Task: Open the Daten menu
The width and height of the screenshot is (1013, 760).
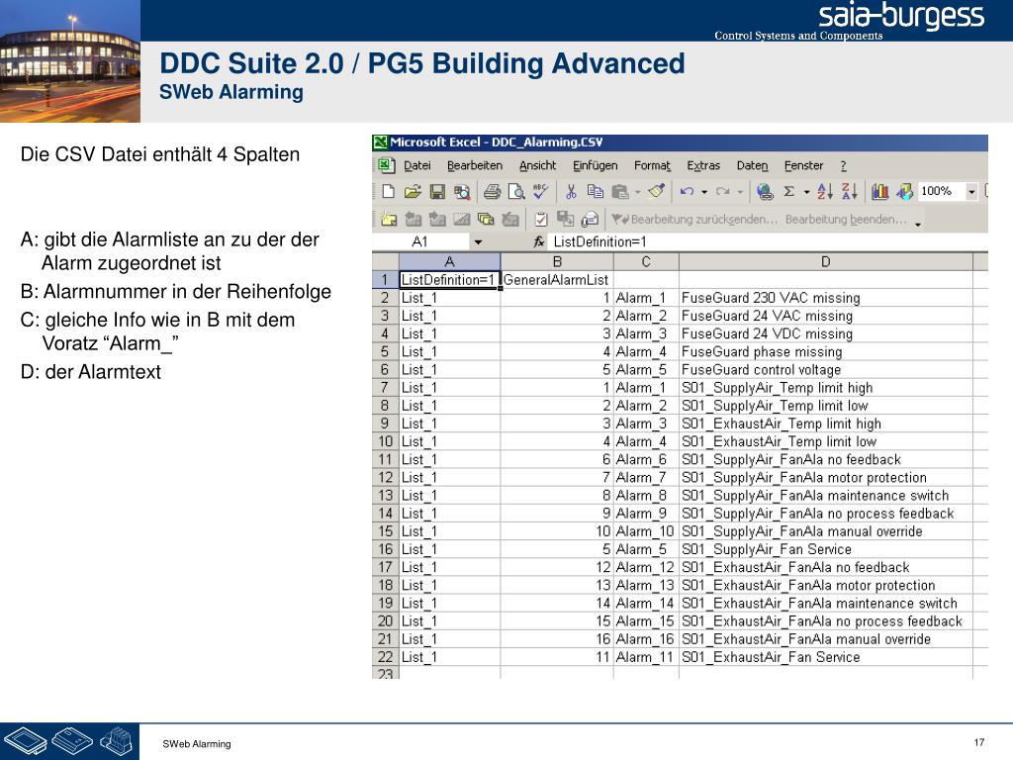Action: tap(753, 165)
